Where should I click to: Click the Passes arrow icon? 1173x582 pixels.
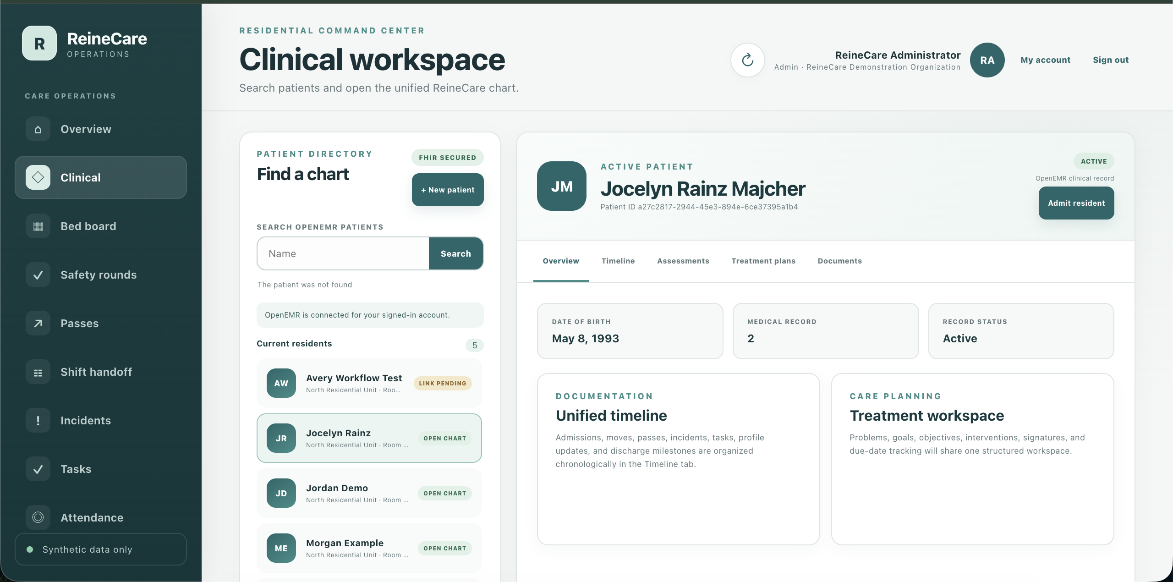pos(38,323)
